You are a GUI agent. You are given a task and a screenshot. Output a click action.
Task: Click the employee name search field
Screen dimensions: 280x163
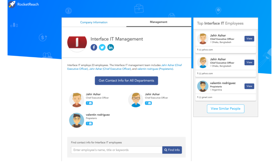coord(116,150)
